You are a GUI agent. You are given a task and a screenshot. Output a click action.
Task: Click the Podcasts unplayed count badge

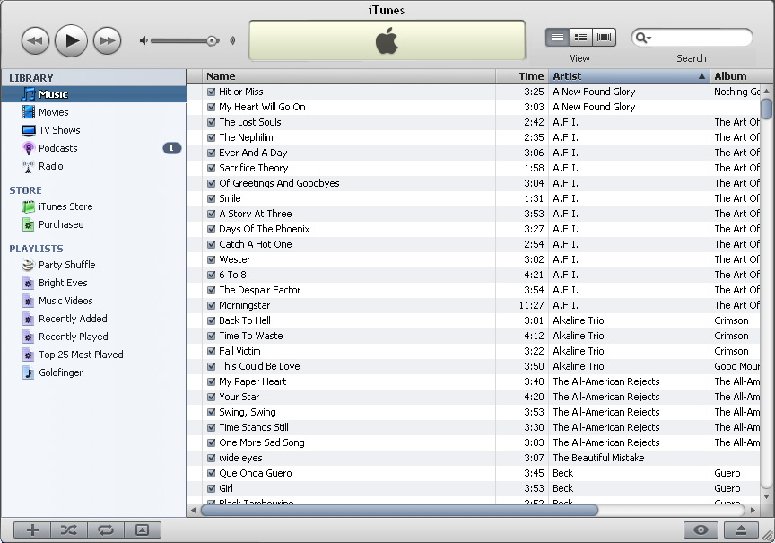pos(171,148)
